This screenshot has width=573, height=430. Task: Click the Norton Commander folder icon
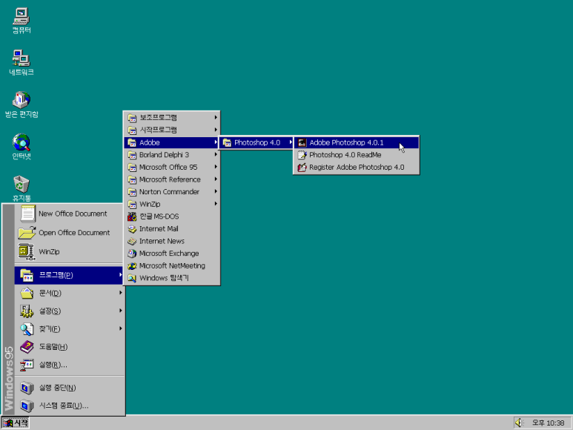coord(132,192)
